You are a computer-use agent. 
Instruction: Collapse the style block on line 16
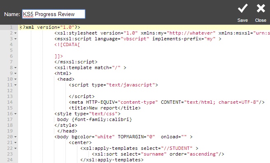pyautogui.click(x=15, y=114)
